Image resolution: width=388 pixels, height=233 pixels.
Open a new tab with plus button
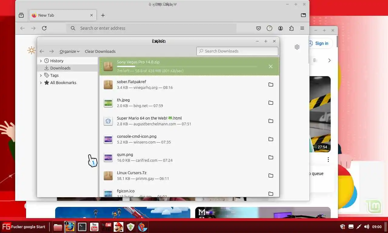click(x=103, y=15)
